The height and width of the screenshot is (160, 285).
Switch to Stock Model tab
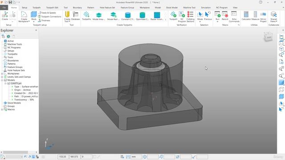172,8
